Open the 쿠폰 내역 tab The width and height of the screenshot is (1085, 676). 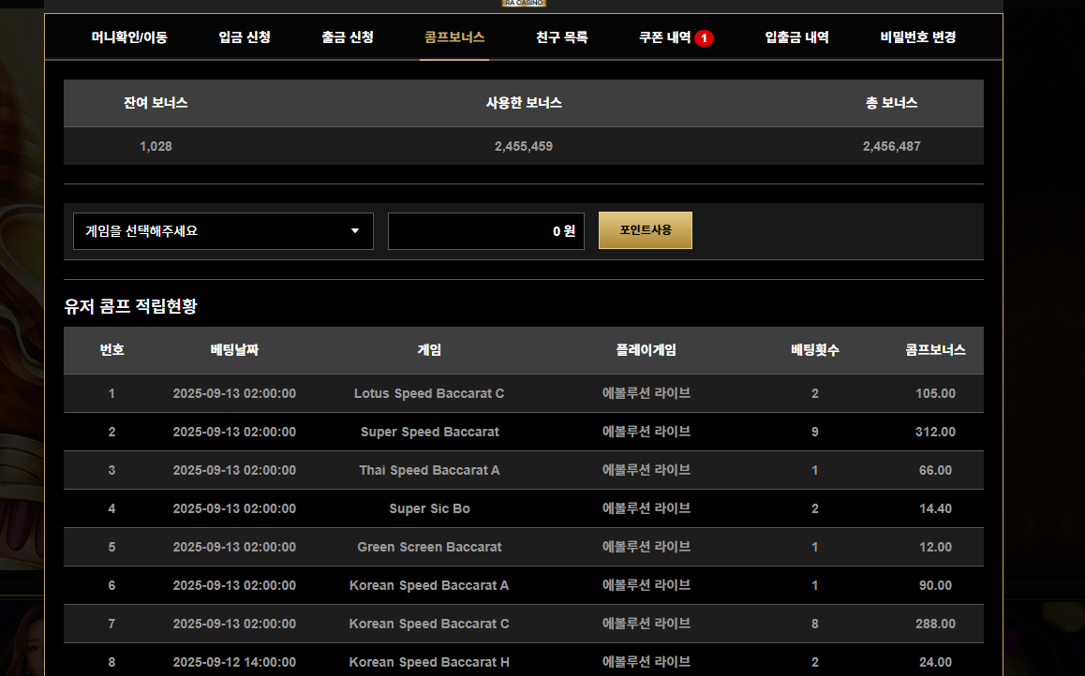[665, 37]
